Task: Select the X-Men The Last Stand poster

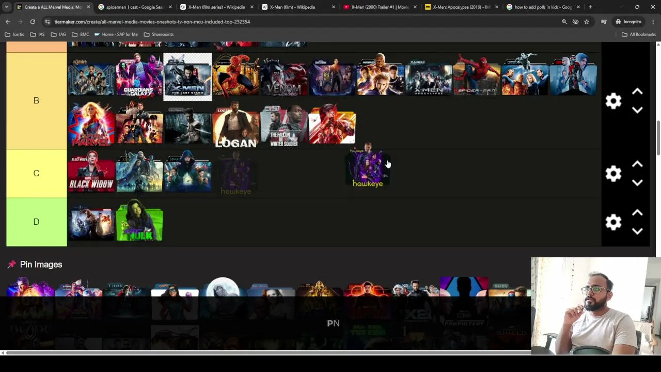Action: 187,76
